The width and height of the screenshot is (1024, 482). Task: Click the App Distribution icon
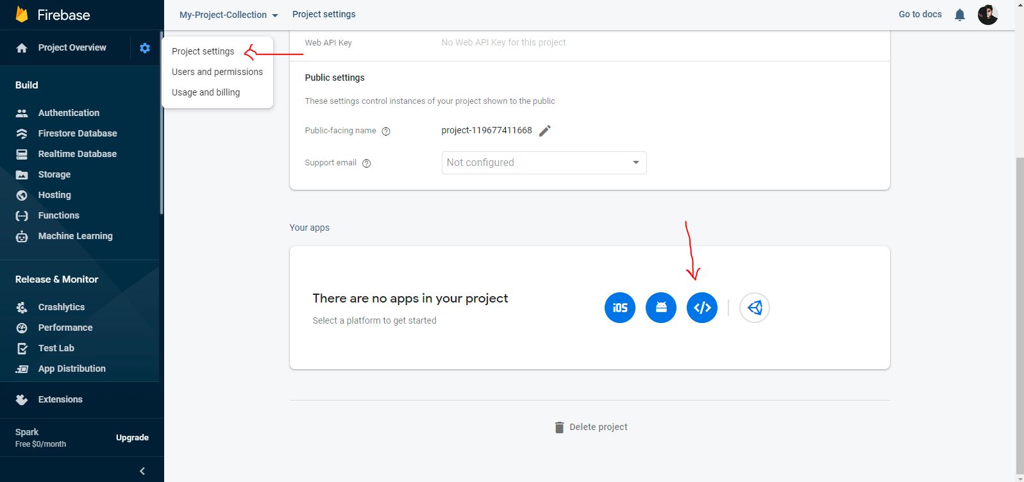click(22, 369)
